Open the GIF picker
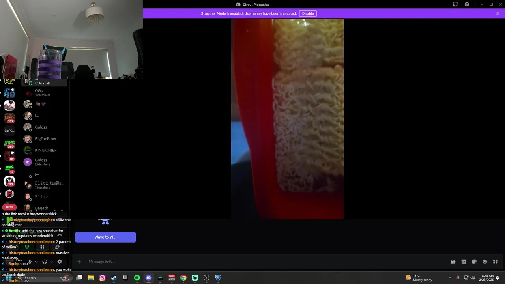The height and width of the screenshot is (284, 505). click(x=464, y=262)
